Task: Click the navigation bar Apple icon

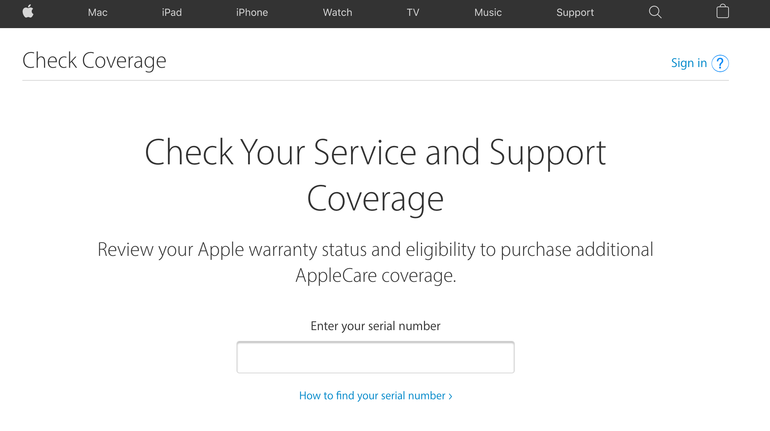Action: 27,12
